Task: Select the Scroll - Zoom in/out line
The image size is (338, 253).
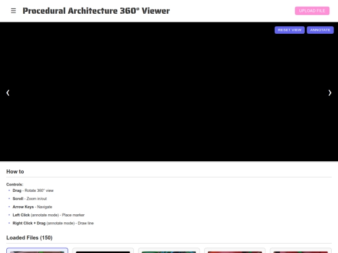Action: pyautogui.click(x=29, y=199)
